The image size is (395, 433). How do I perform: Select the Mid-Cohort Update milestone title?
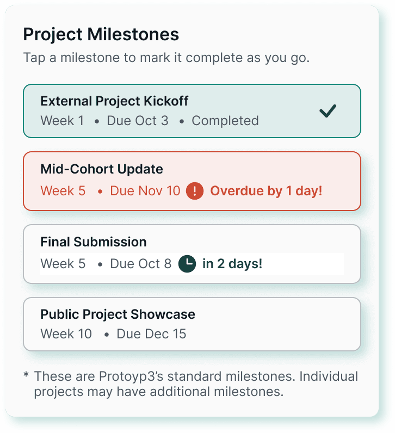coord(101,169)
